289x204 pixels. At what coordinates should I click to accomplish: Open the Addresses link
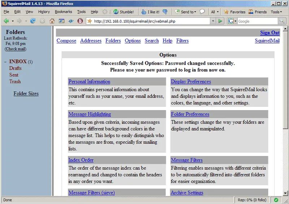[91, 40]
